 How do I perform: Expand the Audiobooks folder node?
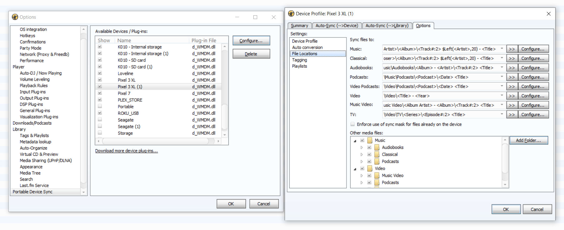(x=362, y=147)
